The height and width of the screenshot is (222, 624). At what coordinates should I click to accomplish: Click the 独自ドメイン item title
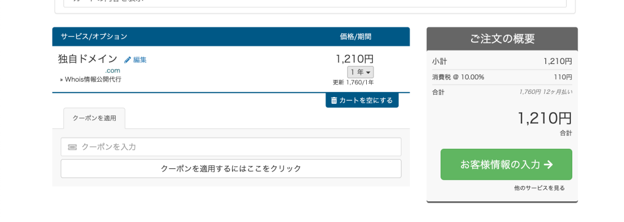click(88, 59)
